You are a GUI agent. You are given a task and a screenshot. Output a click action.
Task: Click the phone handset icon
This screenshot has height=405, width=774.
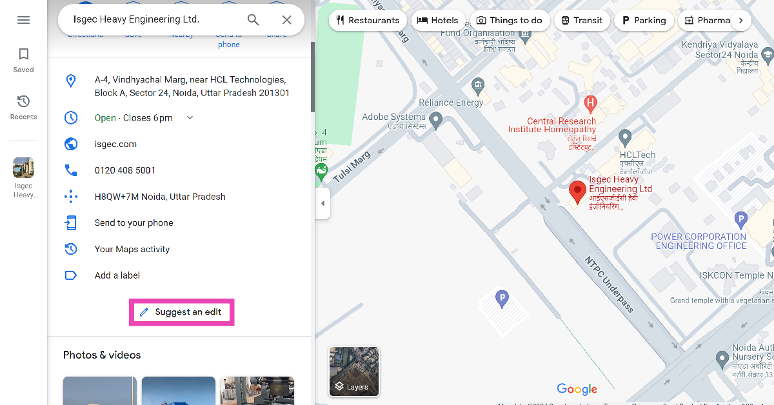coord(71,170)
